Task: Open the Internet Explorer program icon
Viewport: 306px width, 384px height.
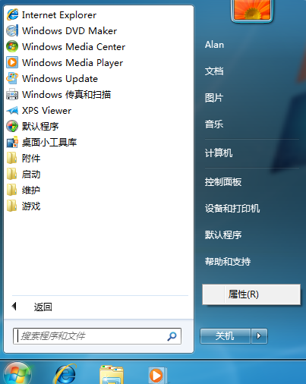Action: [12, 14]
